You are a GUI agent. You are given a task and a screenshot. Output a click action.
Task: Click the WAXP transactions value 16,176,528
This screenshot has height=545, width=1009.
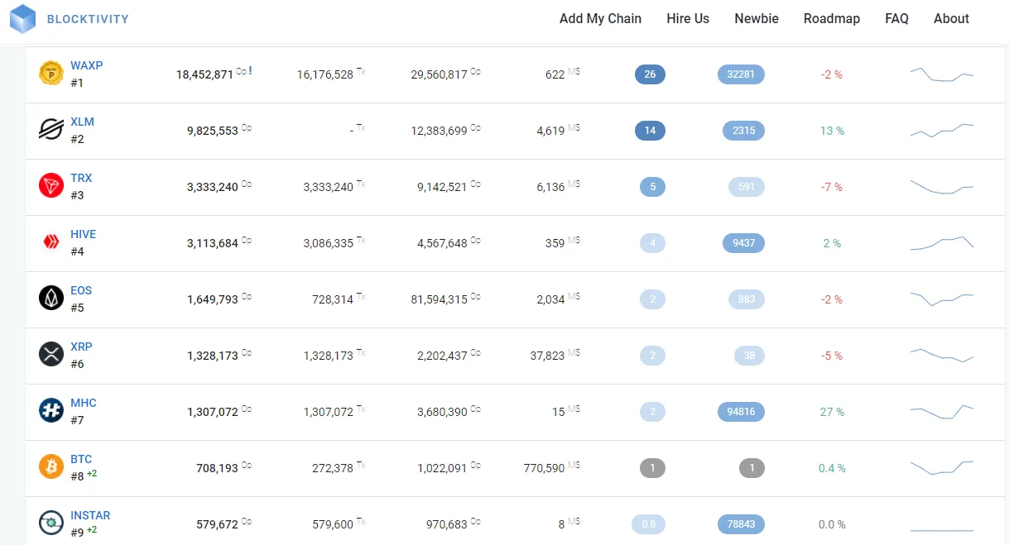tap(325, 74)
